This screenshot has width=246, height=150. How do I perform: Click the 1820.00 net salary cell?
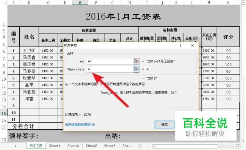(209, 64)
